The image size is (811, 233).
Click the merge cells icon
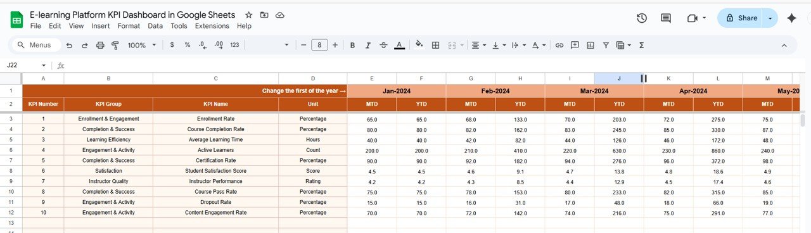click(x=452, y=45)
